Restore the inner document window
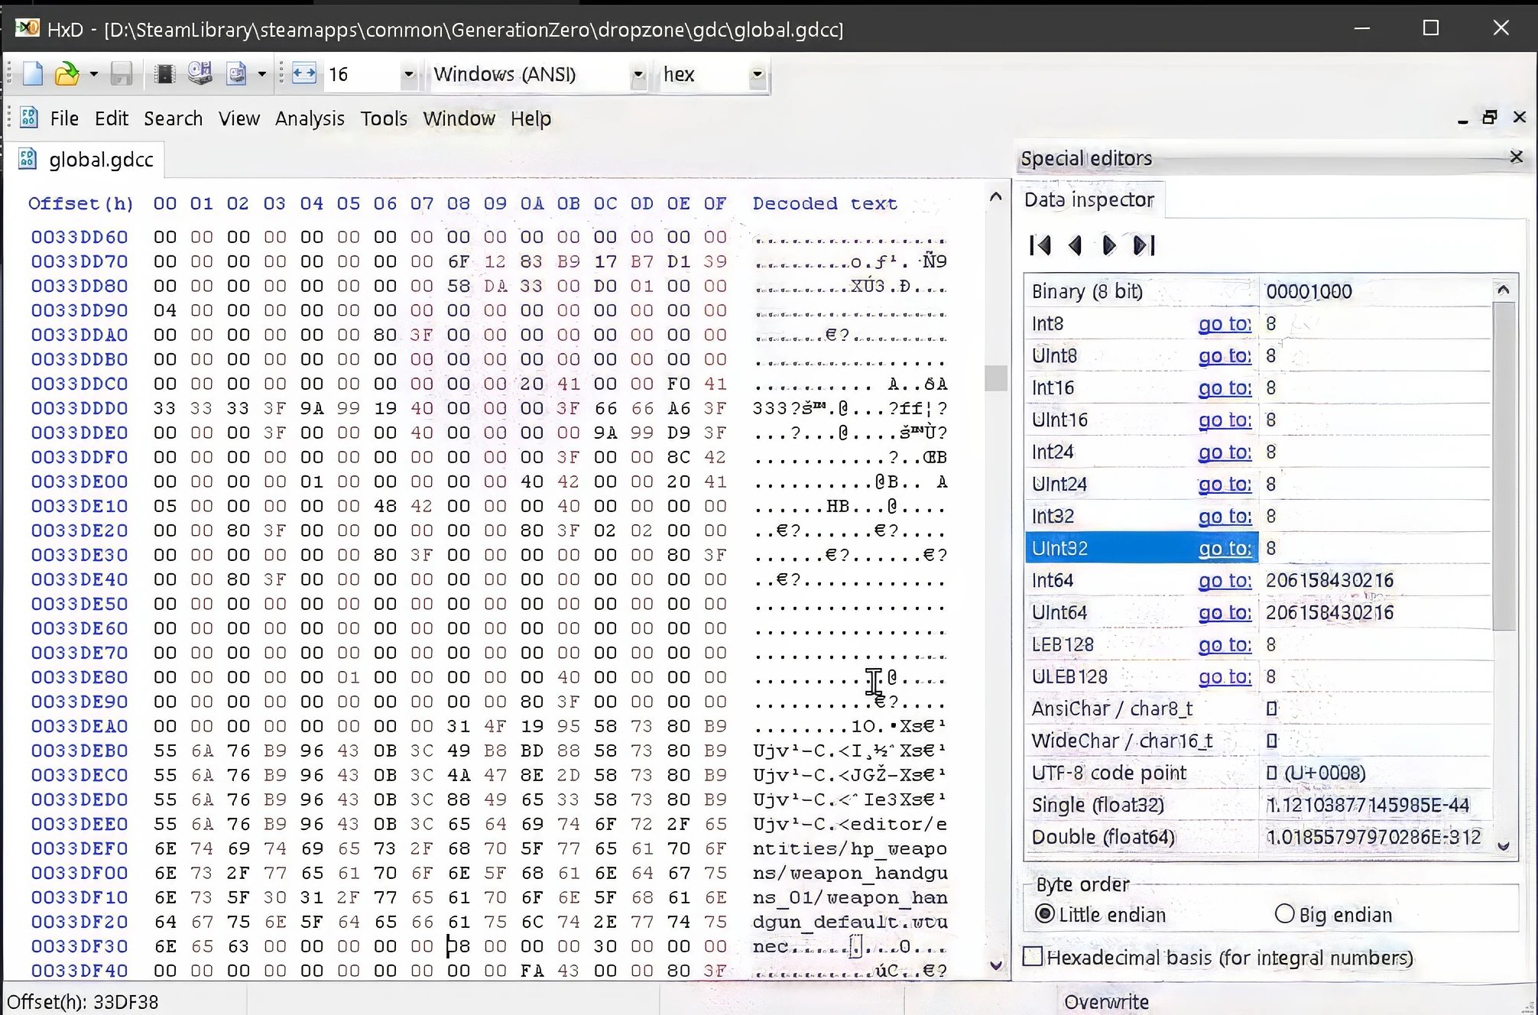Viewport: 1538px width, 1015px height. click(1490, 117)
